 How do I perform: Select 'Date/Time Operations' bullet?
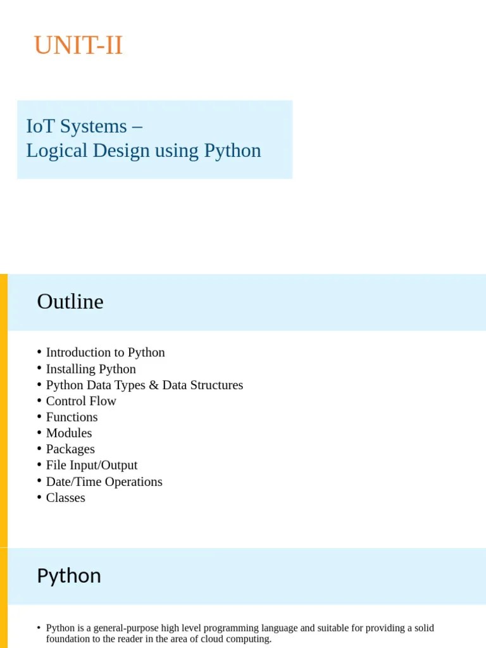[x=104, y=482]
